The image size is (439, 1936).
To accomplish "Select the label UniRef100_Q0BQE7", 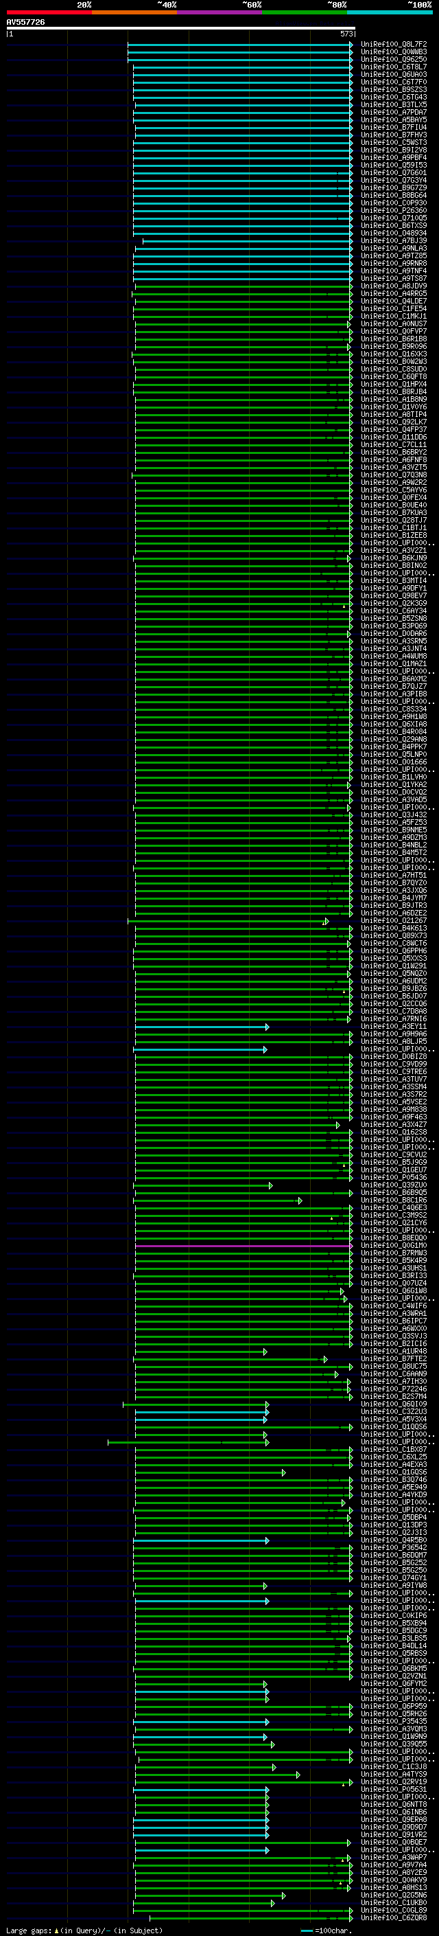I will (x=394, y=1843).
